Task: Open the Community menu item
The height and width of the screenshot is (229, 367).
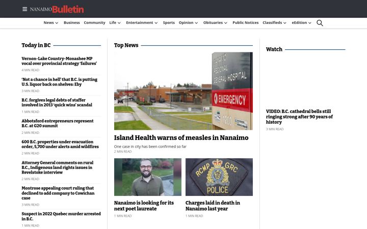Action: pos(95,23)
